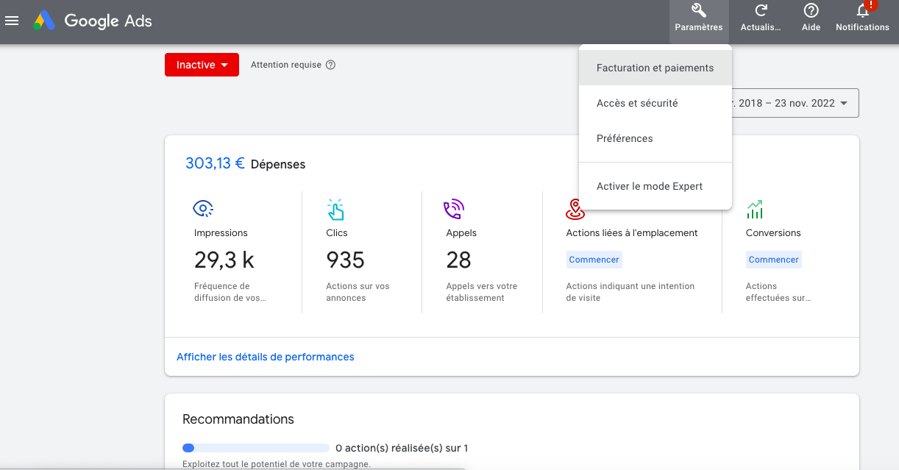899x470 pixels.
Task: Open the Aide help icon
Action: pyautogui.click(x=811, y=11)
